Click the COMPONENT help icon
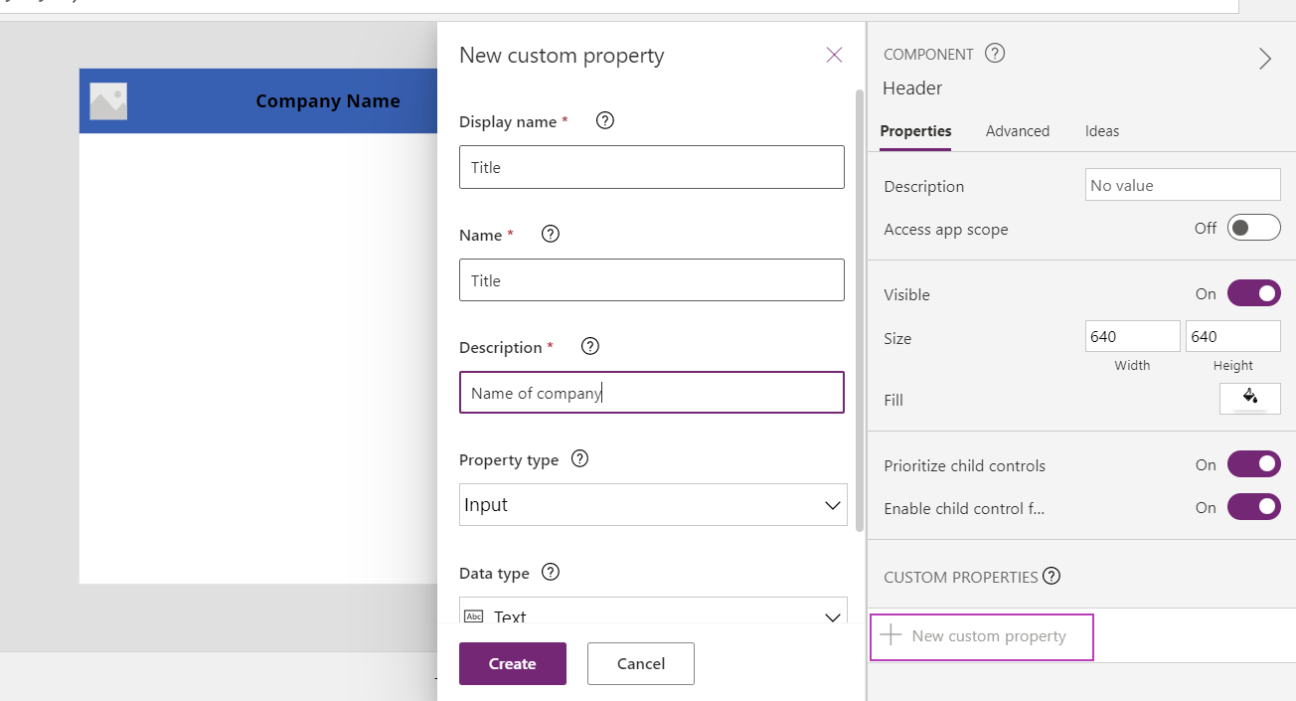Viewport: 1296px width, 701px height. (x=994, y=53)
